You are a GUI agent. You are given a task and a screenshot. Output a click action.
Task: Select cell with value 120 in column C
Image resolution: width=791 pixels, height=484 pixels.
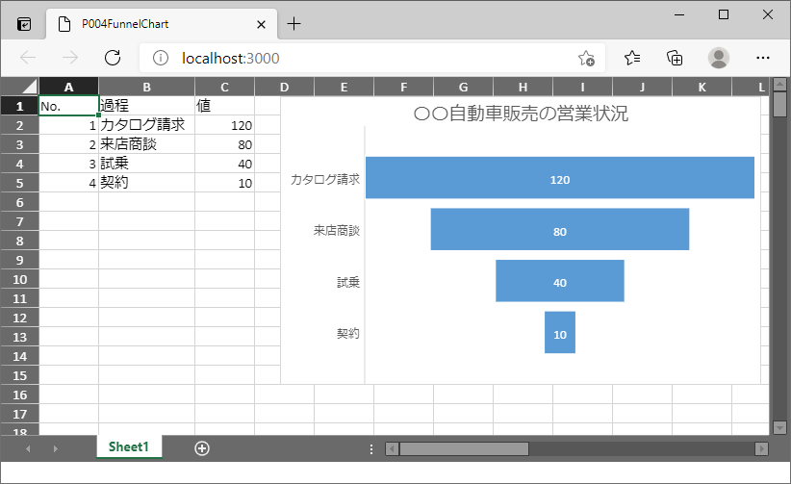224,125
